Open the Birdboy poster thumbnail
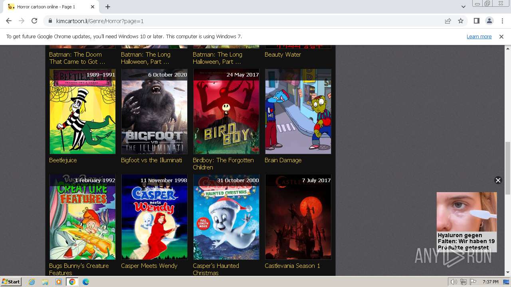 click(226, 112)
